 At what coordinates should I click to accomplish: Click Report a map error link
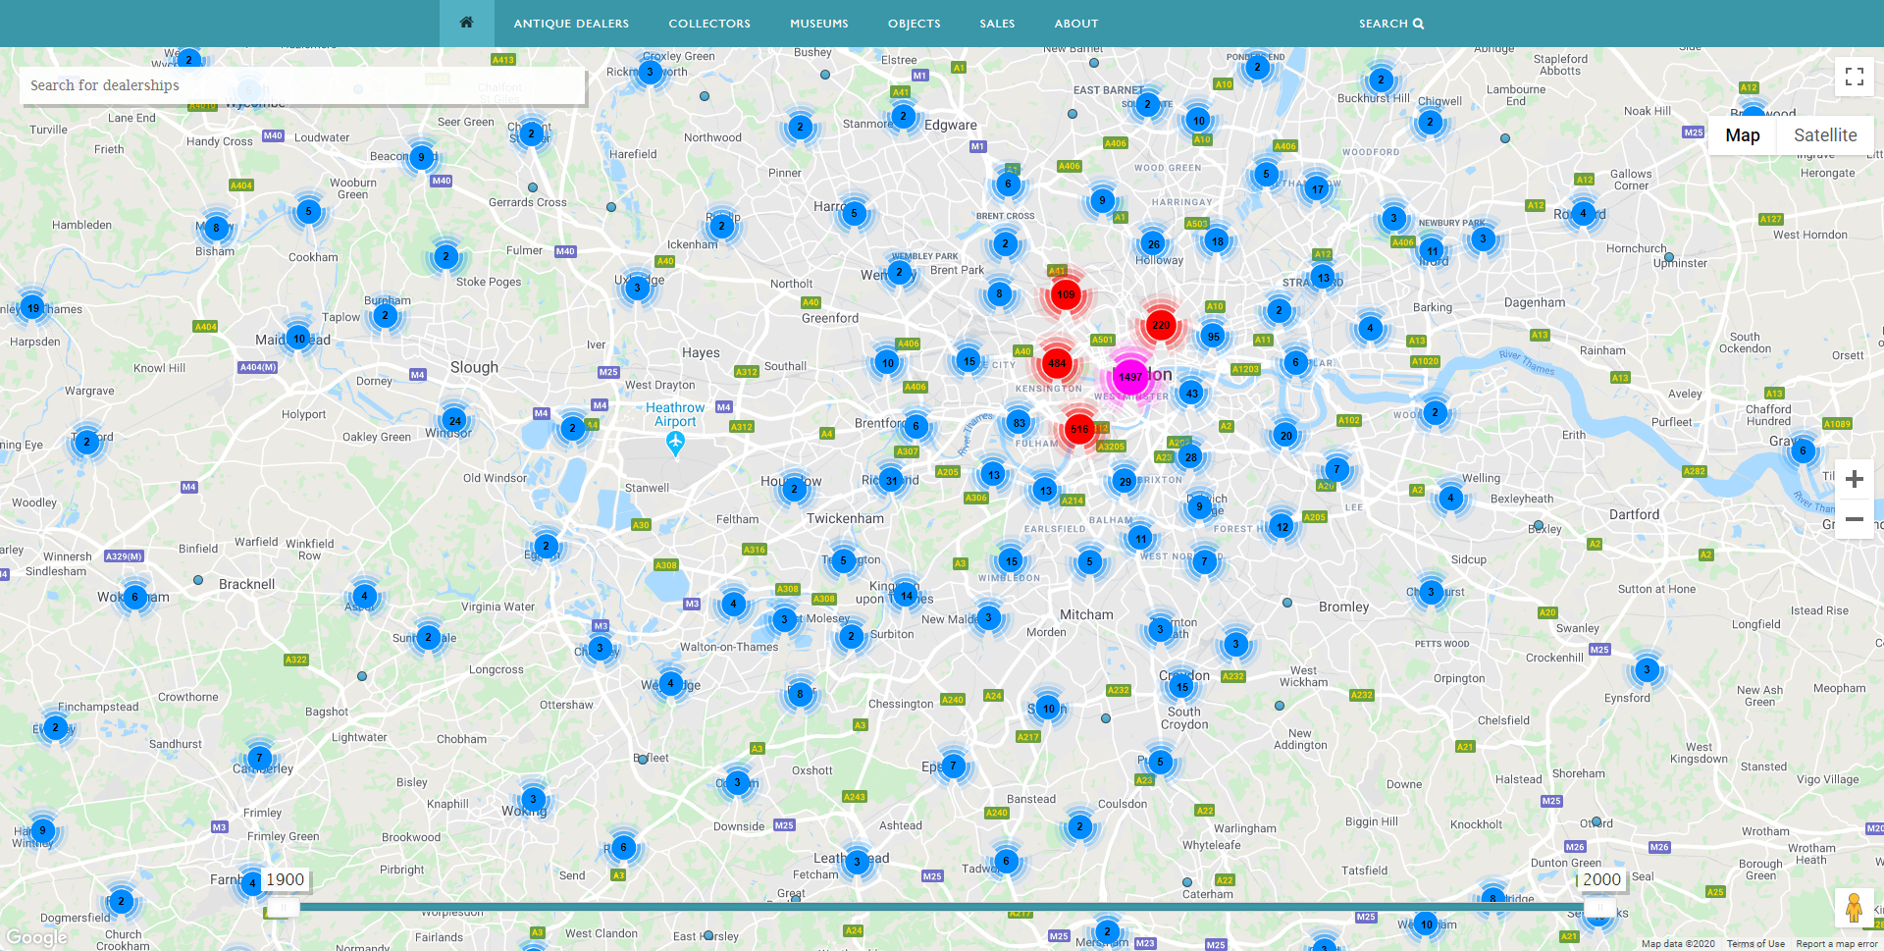click(1836, 944)
